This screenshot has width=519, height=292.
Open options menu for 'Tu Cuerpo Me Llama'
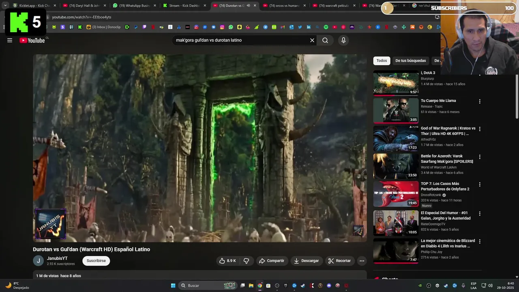pos(480,101)
